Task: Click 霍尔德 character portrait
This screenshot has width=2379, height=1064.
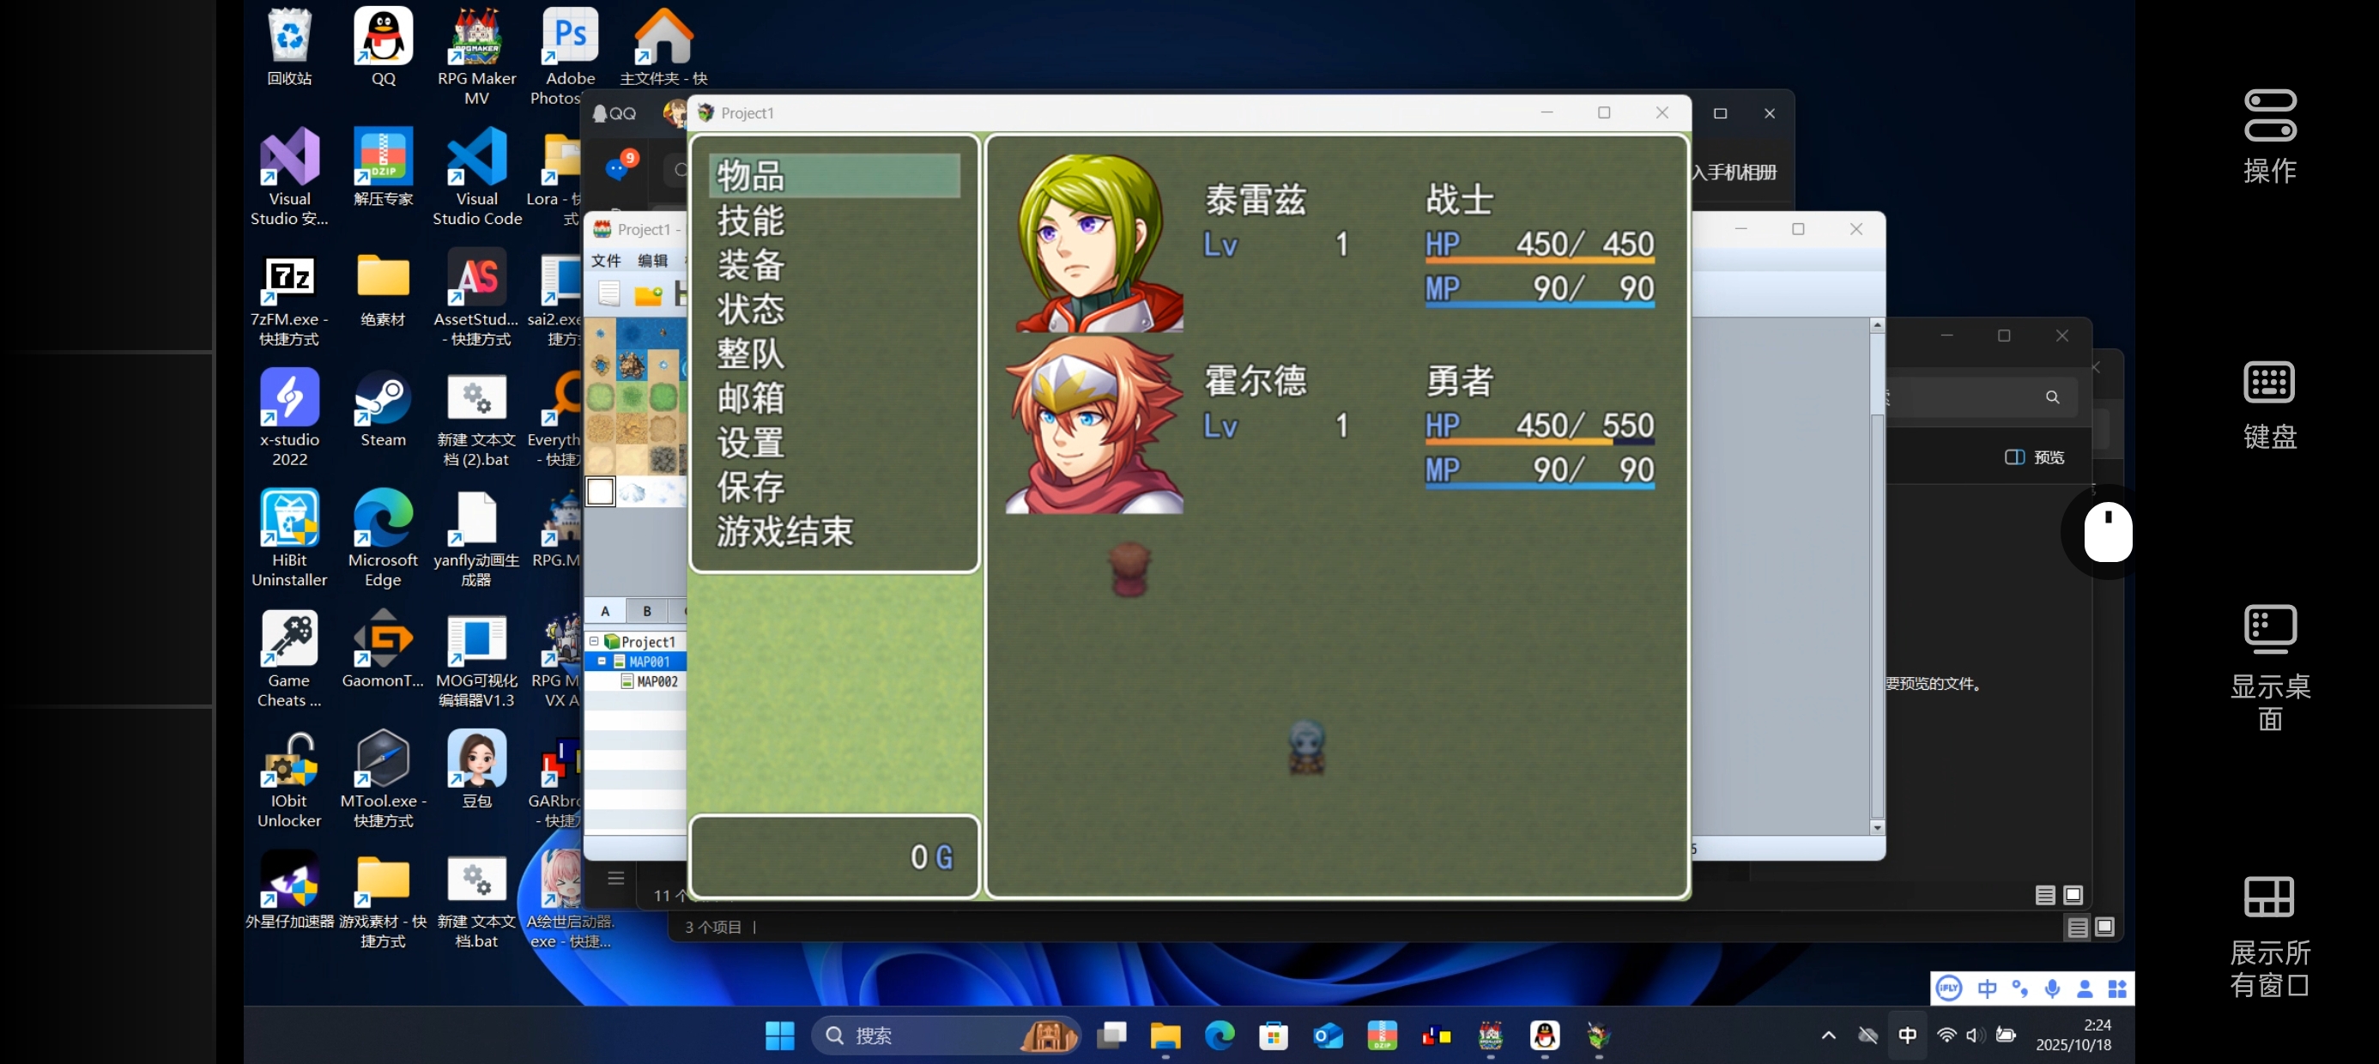Action: 1094,424
